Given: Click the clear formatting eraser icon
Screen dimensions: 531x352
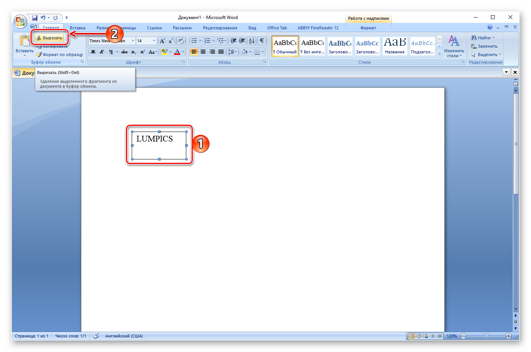Looking at the screenshot, I should click(x=181, y=41).
